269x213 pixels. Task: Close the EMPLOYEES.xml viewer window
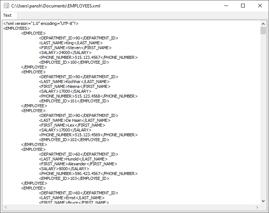click(260, 6)
